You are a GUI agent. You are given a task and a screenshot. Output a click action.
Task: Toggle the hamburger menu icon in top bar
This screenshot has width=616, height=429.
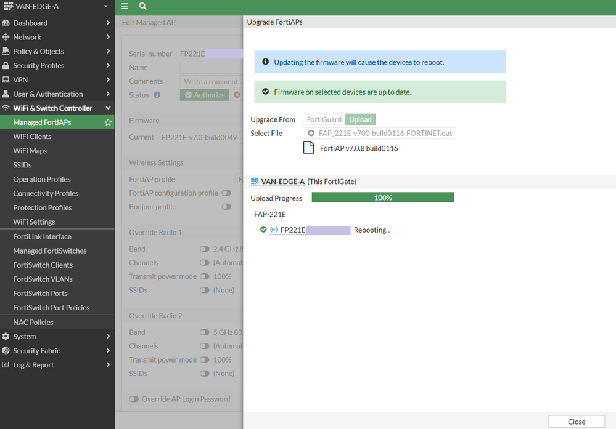(124, 6)
